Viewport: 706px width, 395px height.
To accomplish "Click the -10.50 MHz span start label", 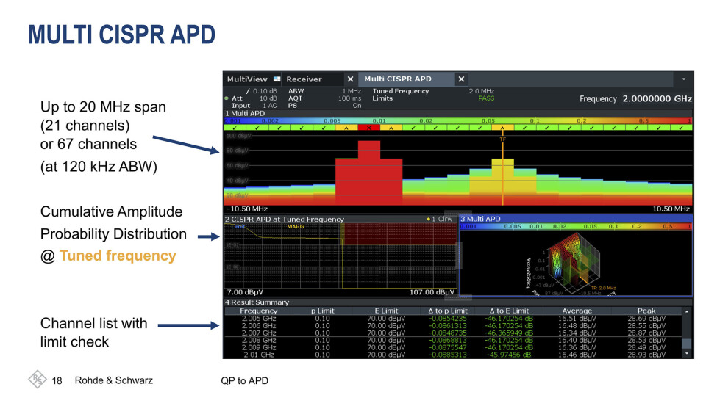I will coord(247,209).
